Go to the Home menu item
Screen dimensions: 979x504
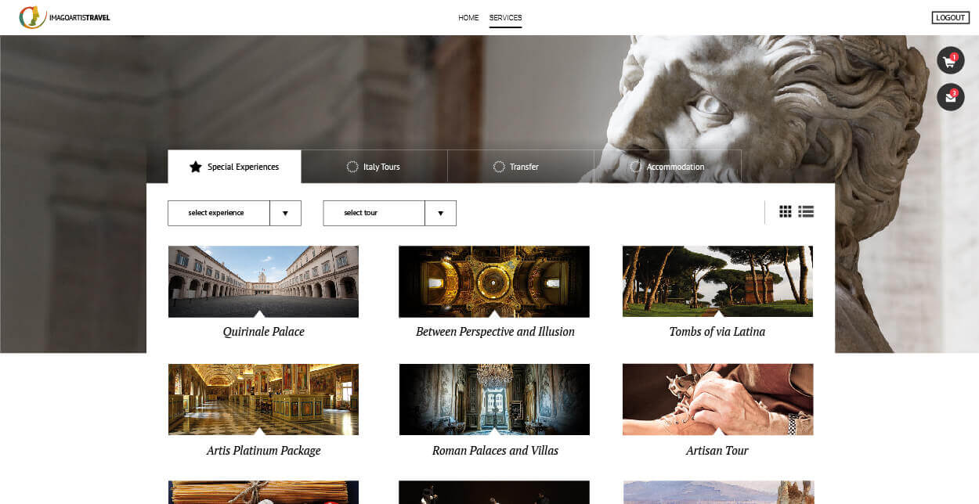point(468,18)
